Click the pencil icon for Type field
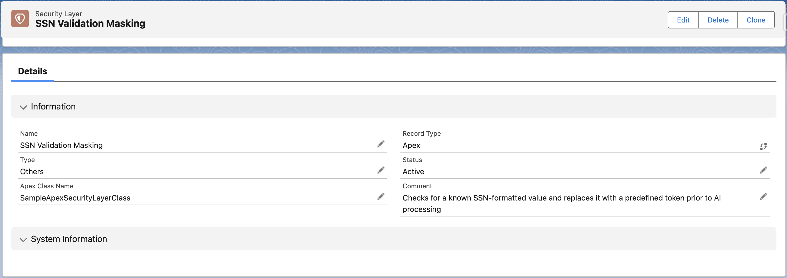This screenshot has height=278, width=787. coord(380,170)
